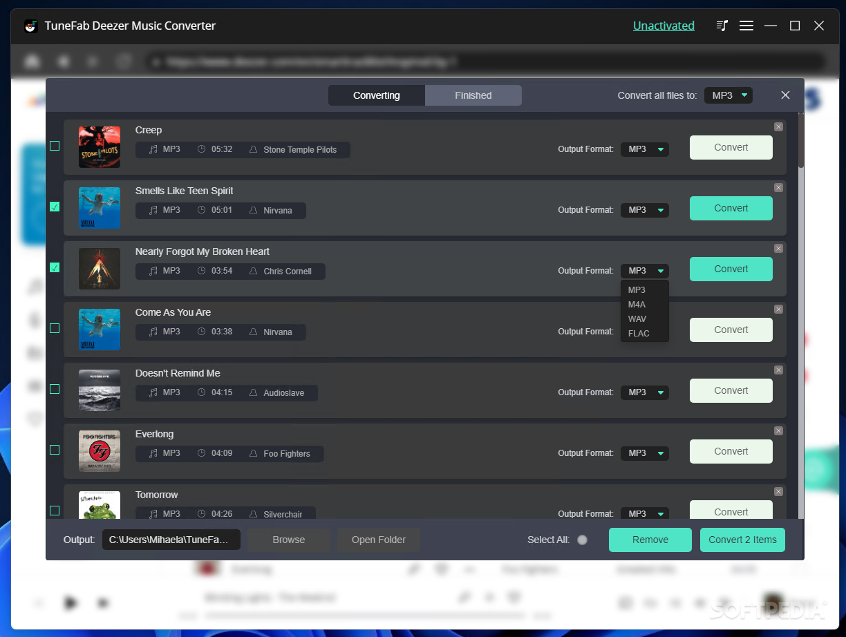Remove Creep from the list with X
Image resolution: width=846 pixels, height=637 pixels.
click(778, 126)
